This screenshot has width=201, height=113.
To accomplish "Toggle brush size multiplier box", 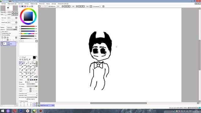I will [26, 82].
